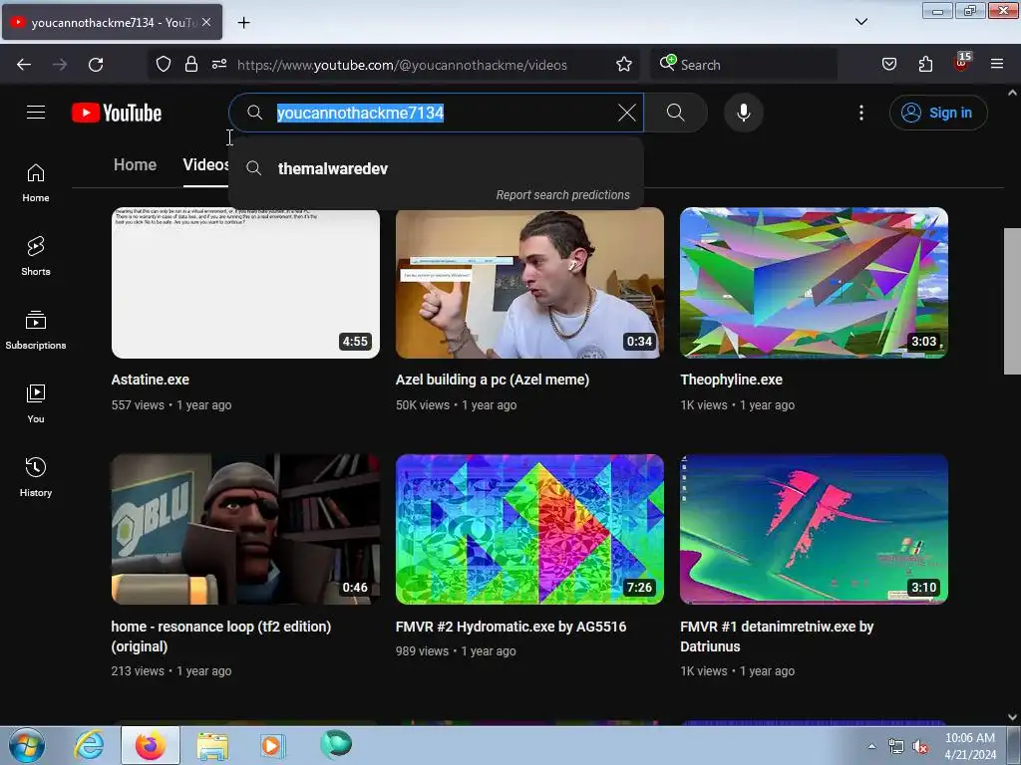
Task: Click the YouTube logo
Action: pyautogui.click(x=117, y=113)
